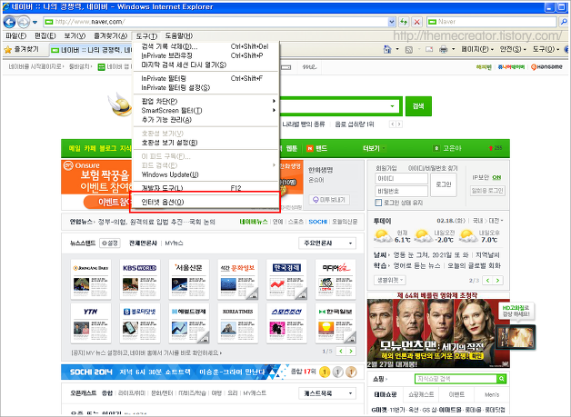Open the Korea Times news thumbnail
Image resolution: width=571 pixels, height=417 pixels.
pos(237,323)
